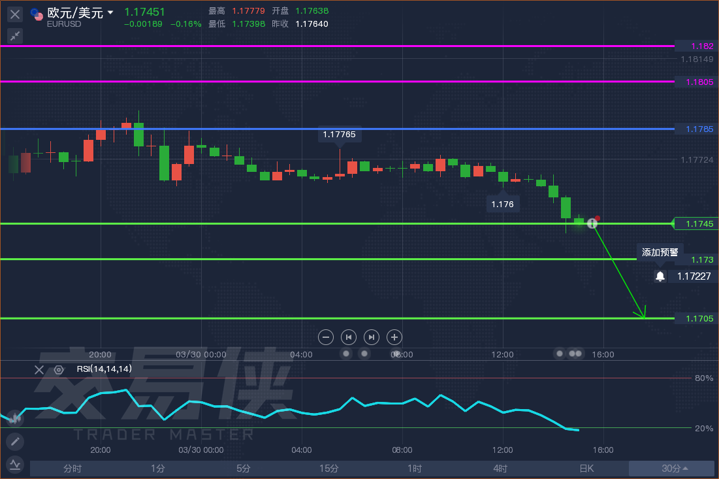
Task: Switch to 4时 timeframe tab
Action: [500, 469]
